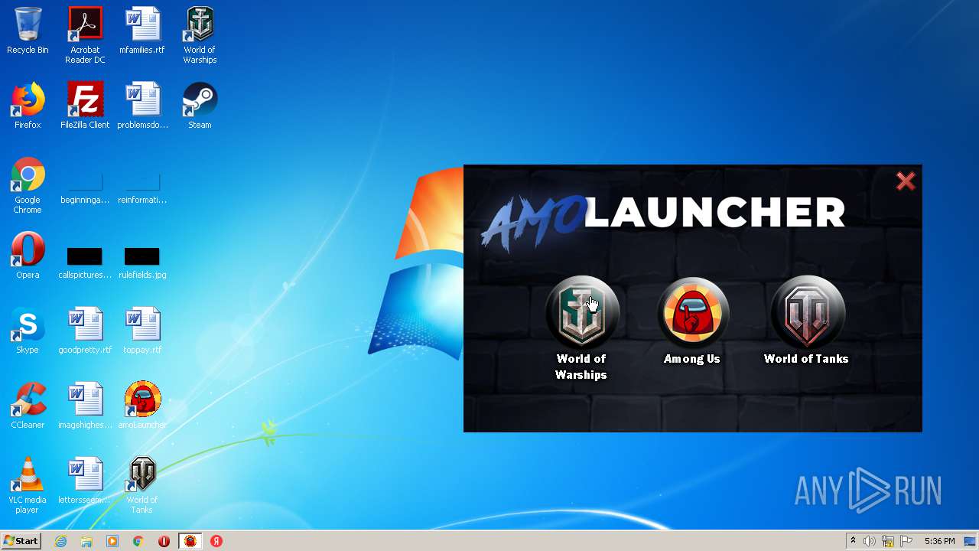The height and width of the screenshot is (551, 979).
Task: Select the Firefox desktop shortcut
Action: point(28,106)
